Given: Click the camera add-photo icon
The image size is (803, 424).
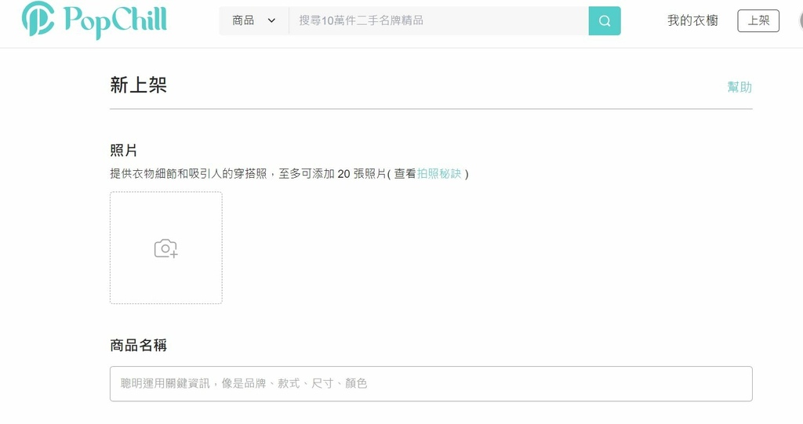Looking at the screenshot, I should pos(165,248).
